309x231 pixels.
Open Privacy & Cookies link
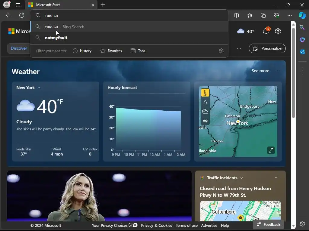click(157, 226)
